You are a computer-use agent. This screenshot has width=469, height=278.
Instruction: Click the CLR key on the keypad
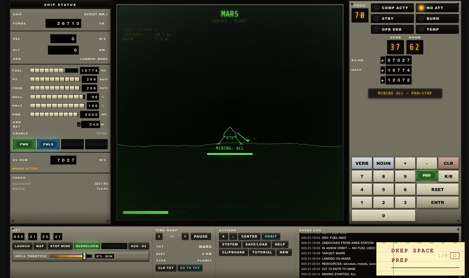(x=448, y=163)
